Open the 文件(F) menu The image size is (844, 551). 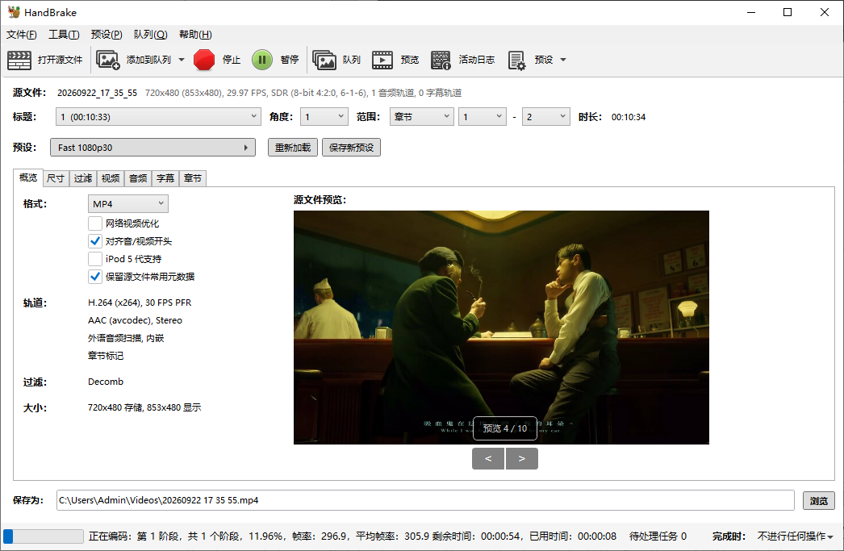pyautogui.click(x=22, y=35)
